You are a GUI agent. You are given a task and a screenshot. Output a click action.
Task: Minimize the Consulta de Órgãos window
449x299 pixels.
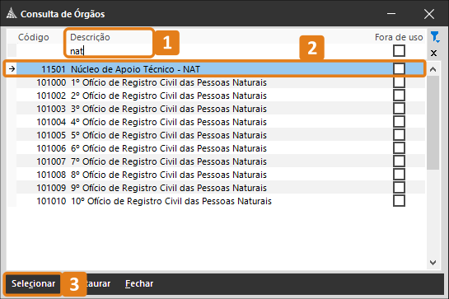tap(391, 13)
